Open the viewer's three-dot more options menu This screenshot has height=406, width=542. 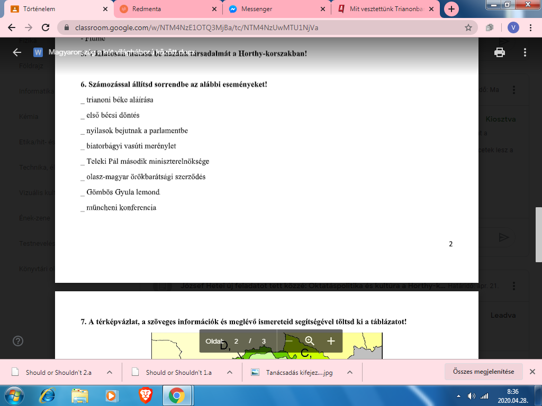525,52
